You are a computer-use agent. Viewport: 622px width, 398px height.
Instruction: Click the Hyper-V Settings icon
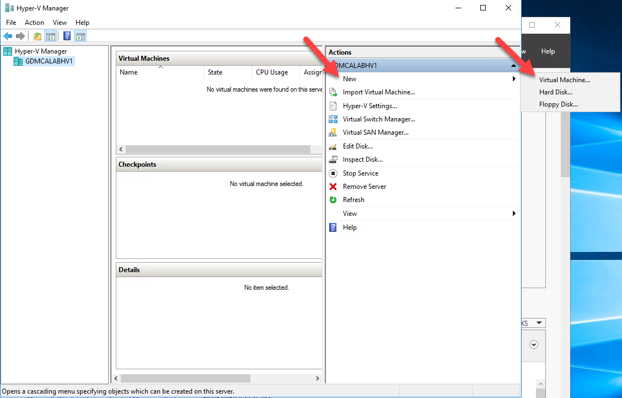point(333,106)
